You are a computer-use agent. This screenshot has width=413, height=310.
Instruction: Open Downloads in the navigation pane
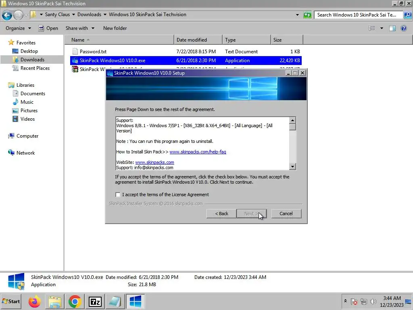(x=32, y=60)
